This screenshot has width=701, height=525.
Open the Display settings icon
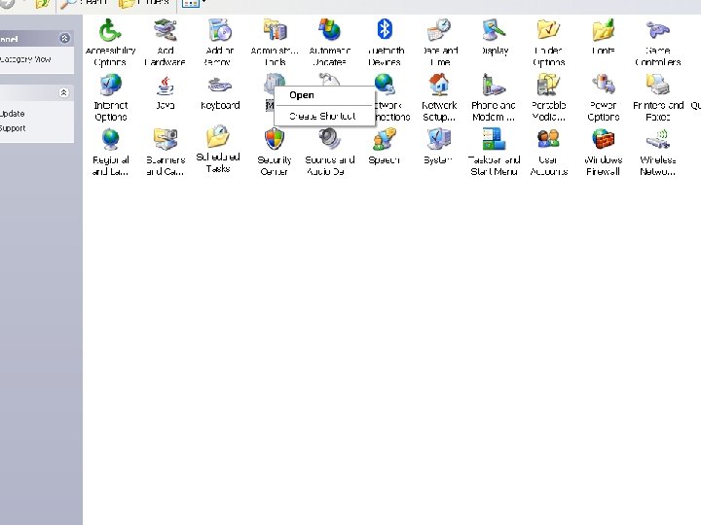pos(494,31)
